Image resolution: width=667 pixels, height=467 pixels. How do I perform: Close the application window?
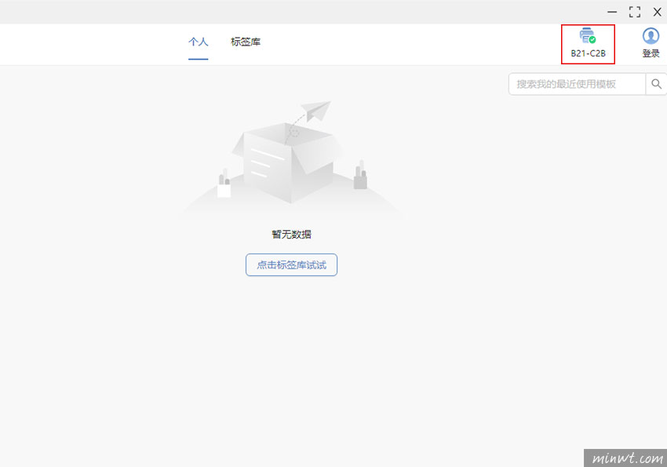pyautogui.click(x=658, y=12)
